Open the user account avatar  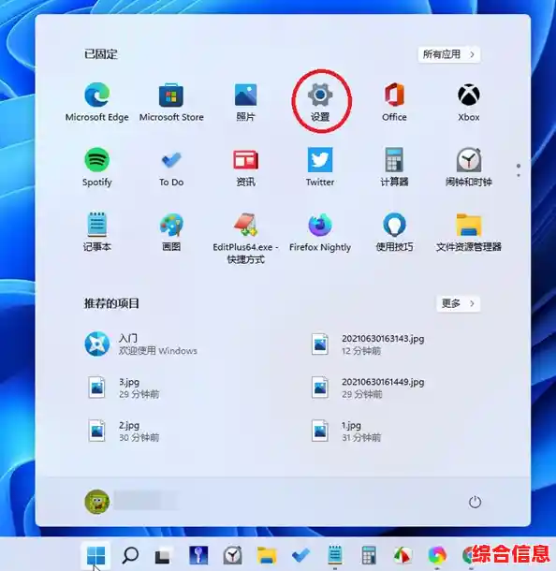coord(96,502)
